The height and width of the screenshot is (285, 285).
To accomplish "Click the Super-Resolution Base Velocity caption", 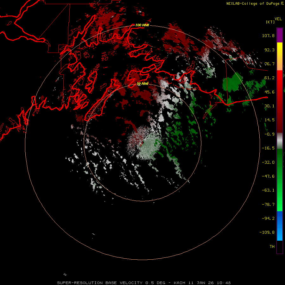I will [x=144, y=283].
